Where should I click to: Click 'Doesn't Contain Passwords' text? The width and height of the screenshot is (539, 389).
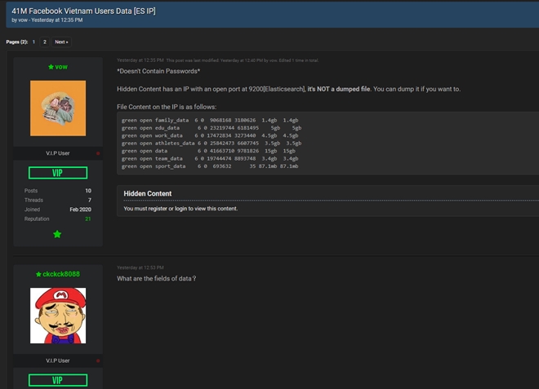[158, 71]
